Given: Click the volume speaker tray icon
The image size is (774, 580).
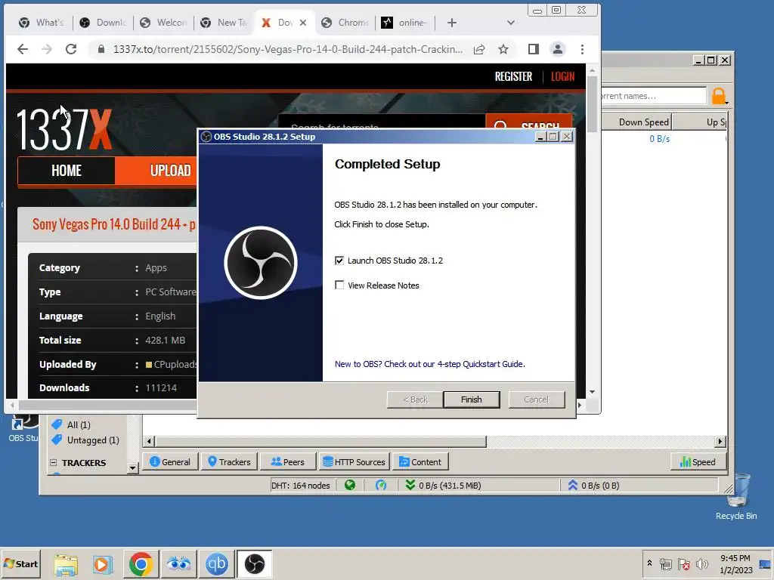Looking at the screenshot, I should click(x=701, y=563).
